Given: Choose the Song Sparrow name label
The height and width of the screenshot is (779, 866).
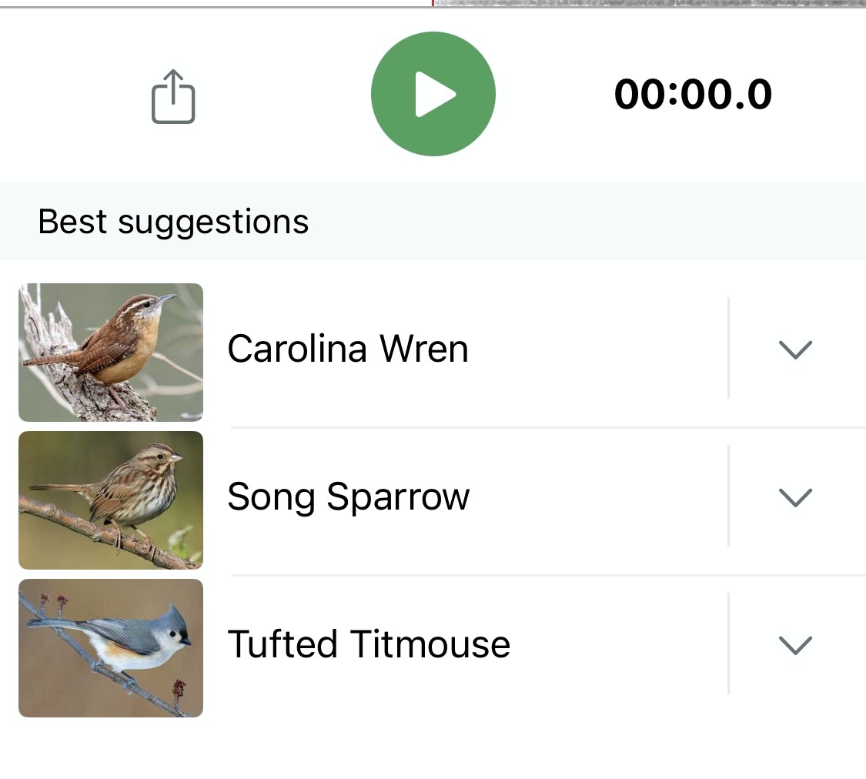Looking at the screenshot, I should 348,496.
